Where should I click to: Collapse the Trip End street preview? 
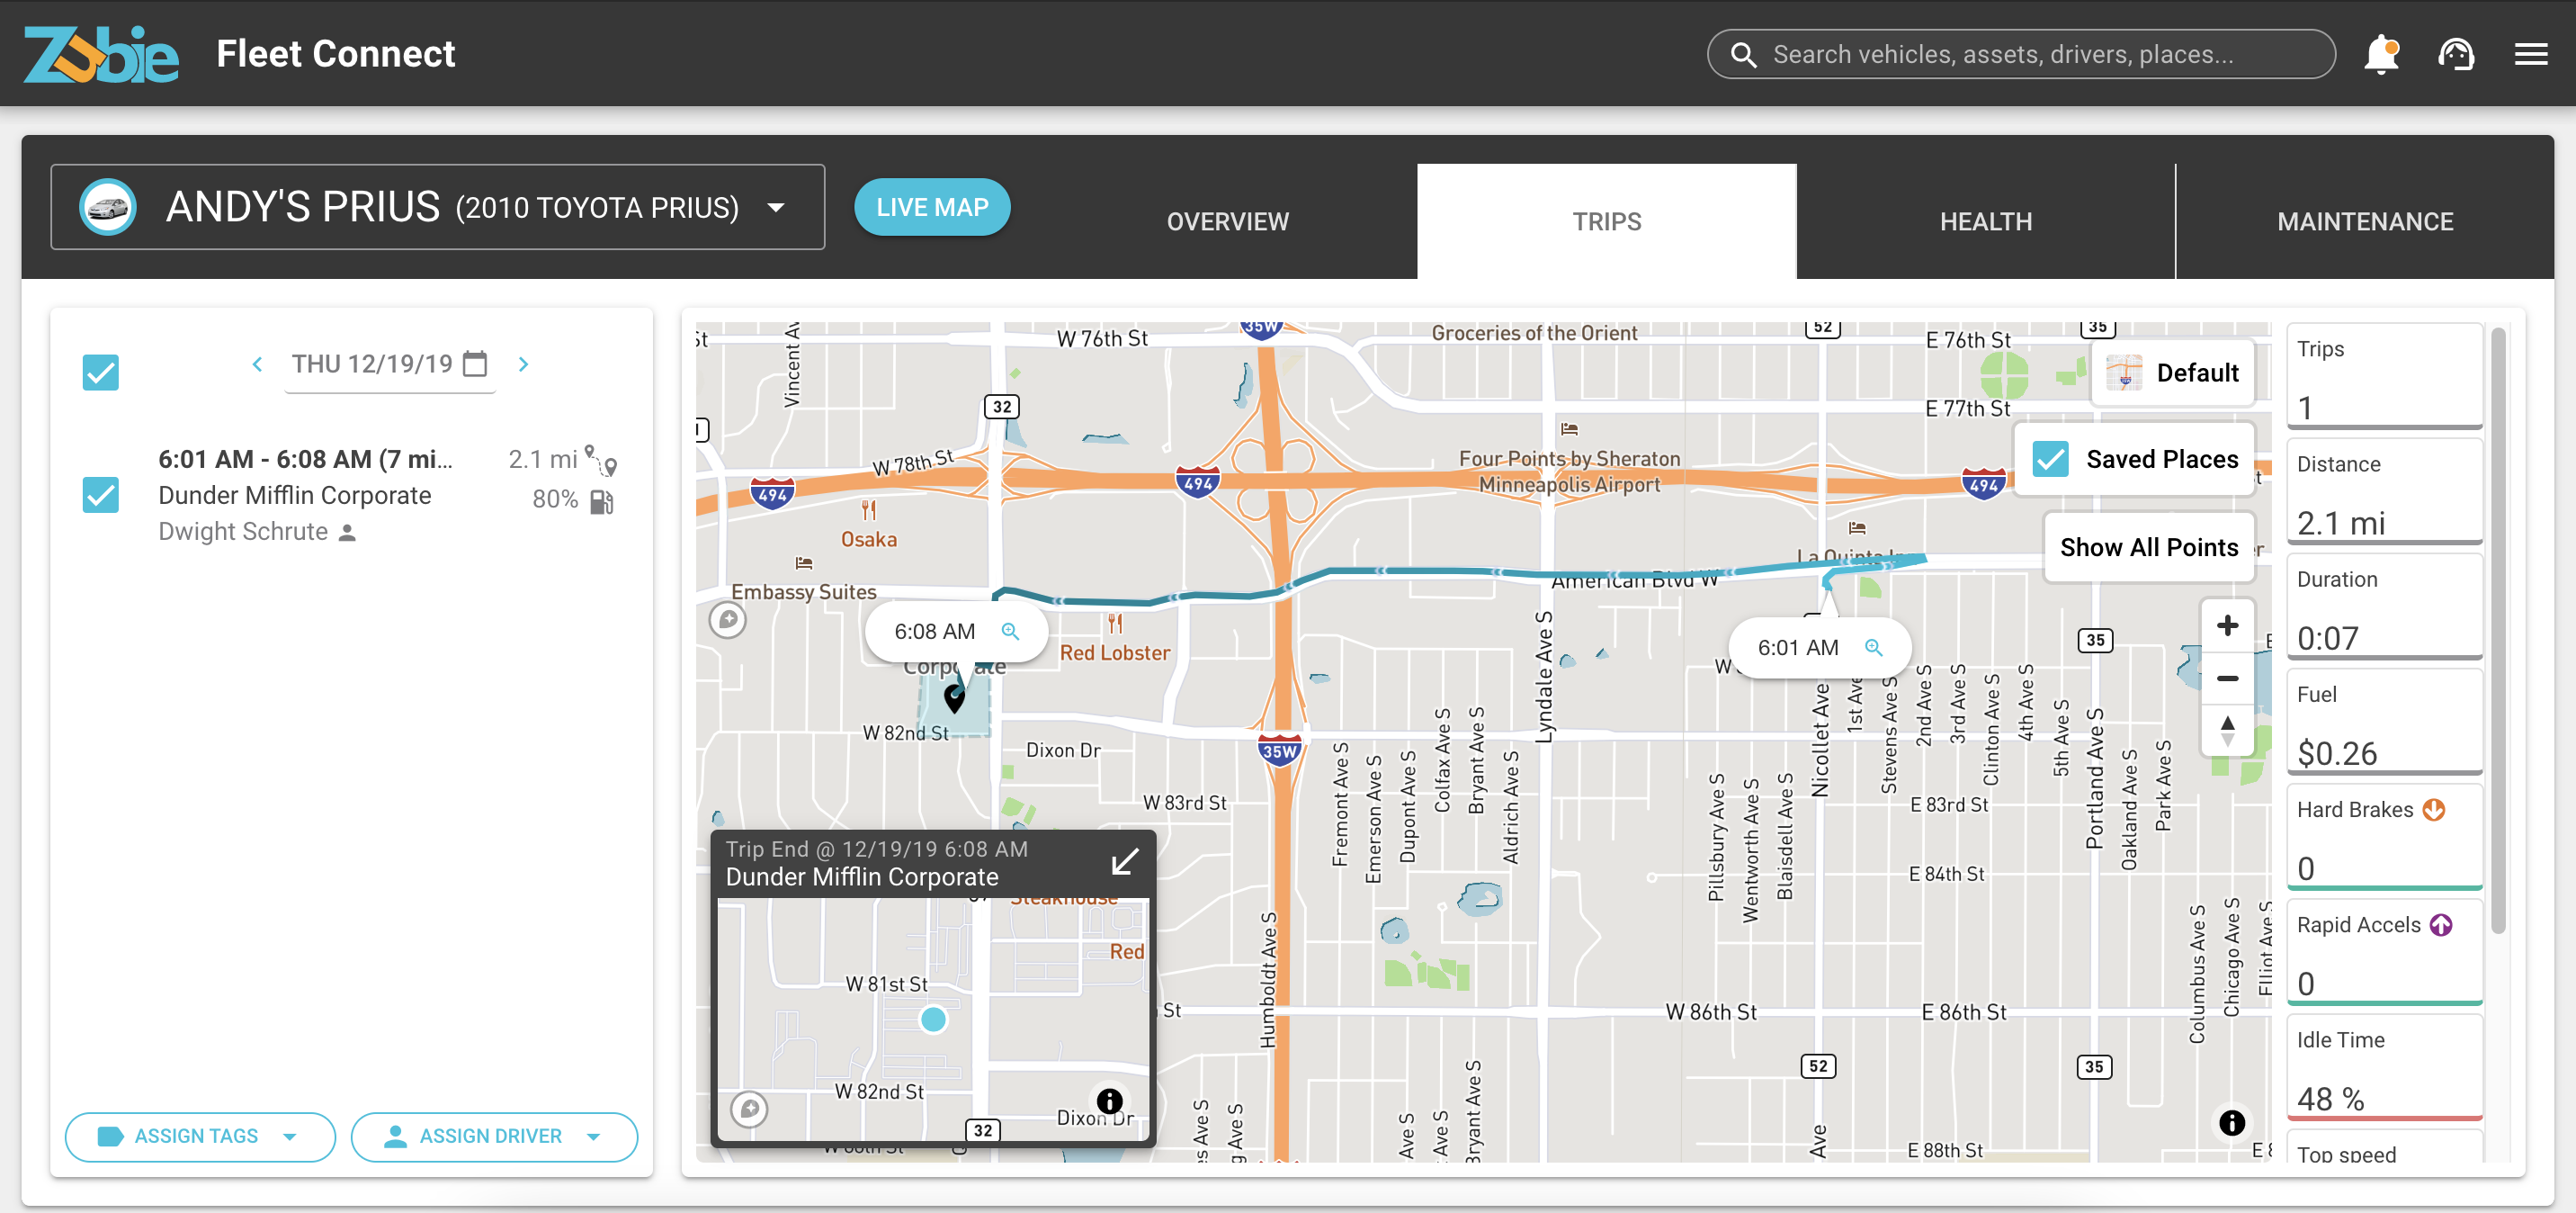[x=1125, y=862]
